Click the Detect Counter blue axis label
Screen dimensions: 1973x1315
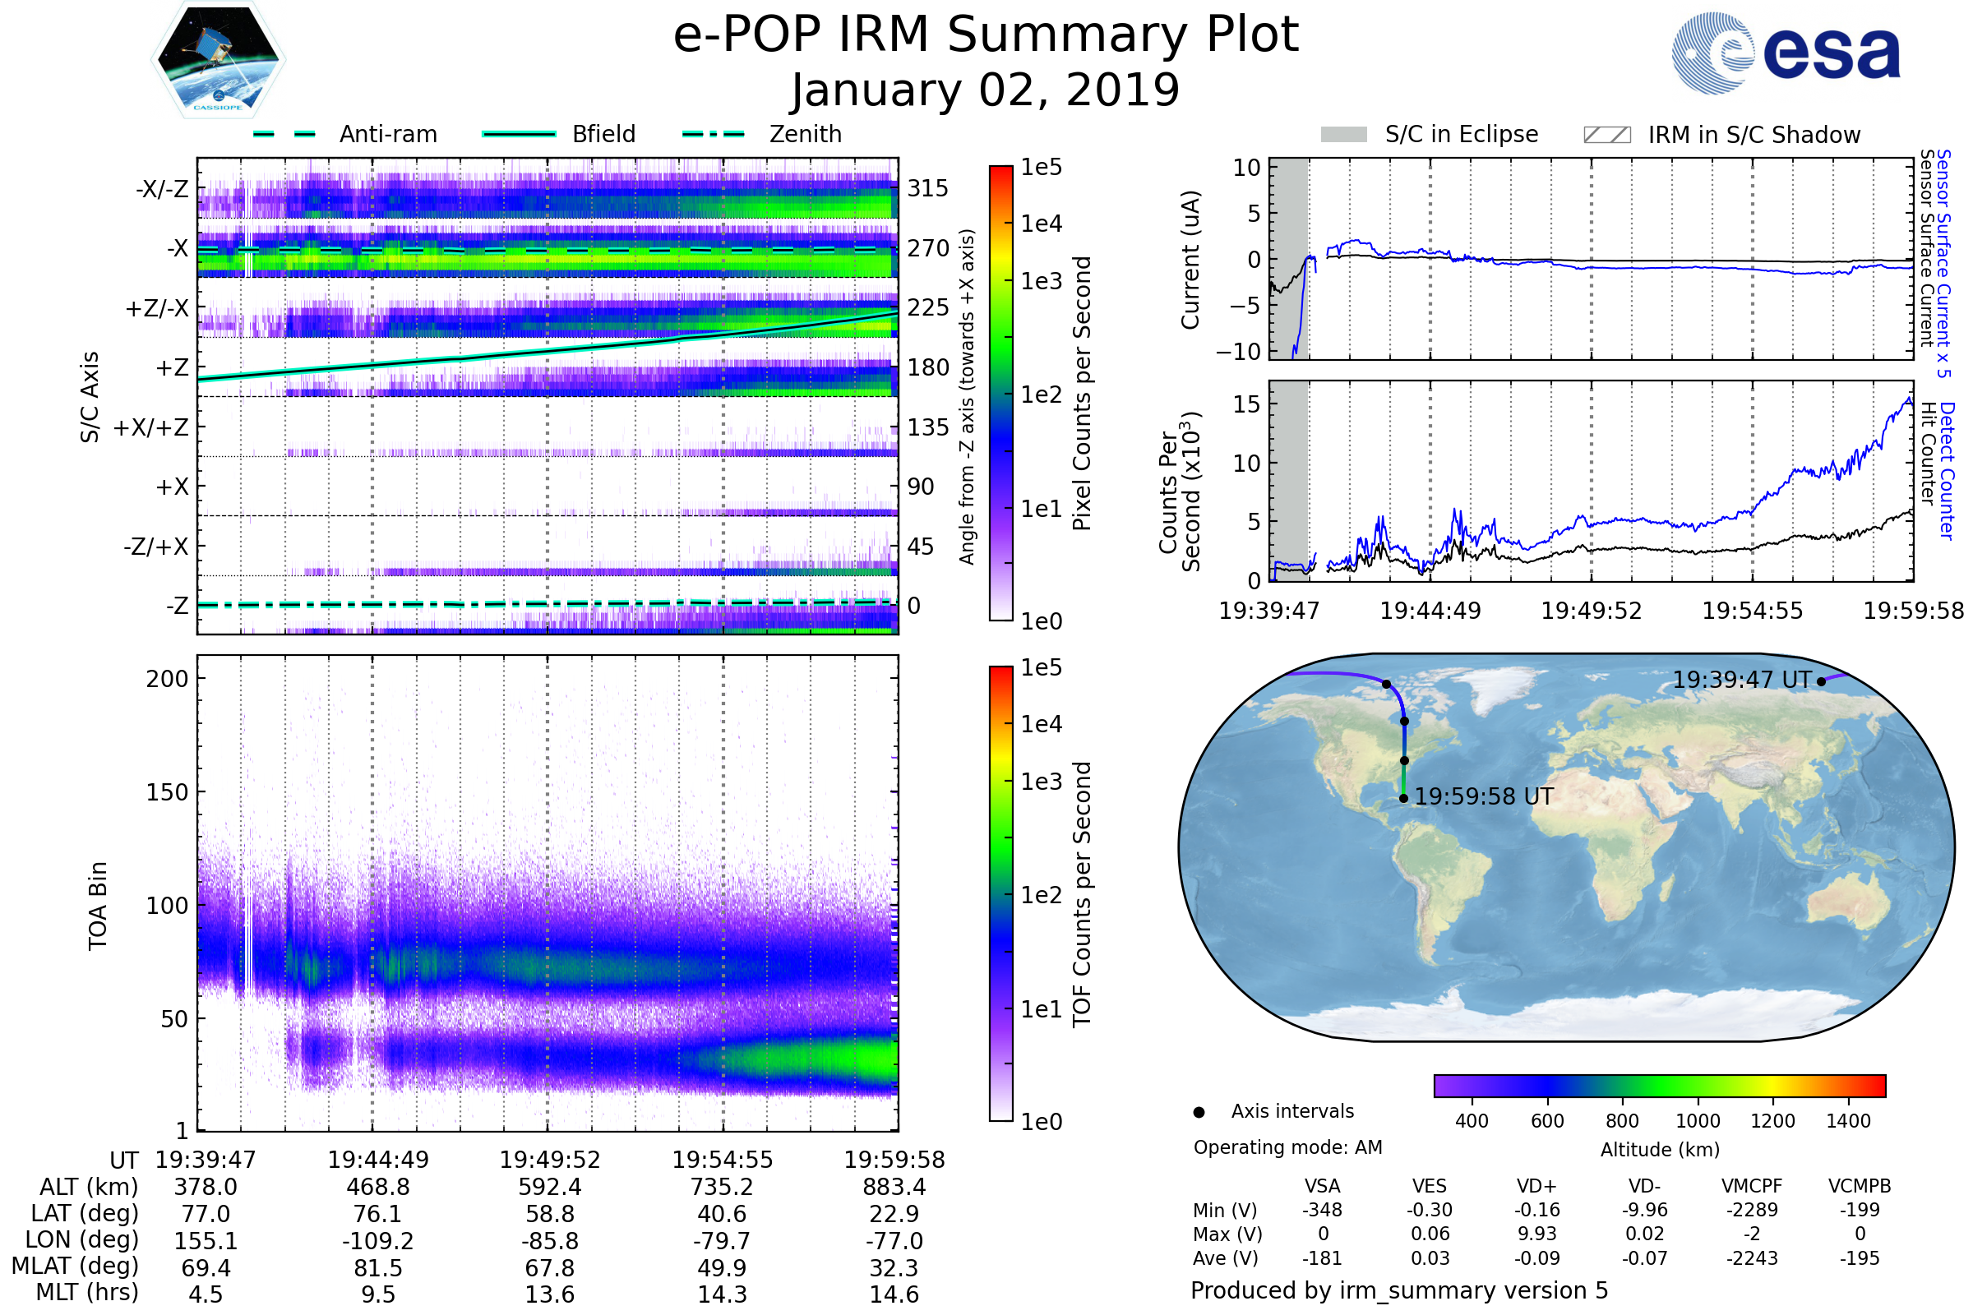pyautogui.click(x=1947, y=471)
